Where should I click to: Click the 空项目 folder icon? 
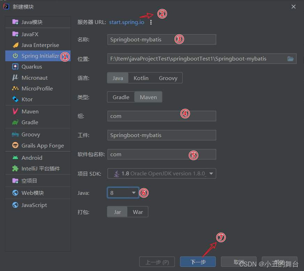pos(15,181)
